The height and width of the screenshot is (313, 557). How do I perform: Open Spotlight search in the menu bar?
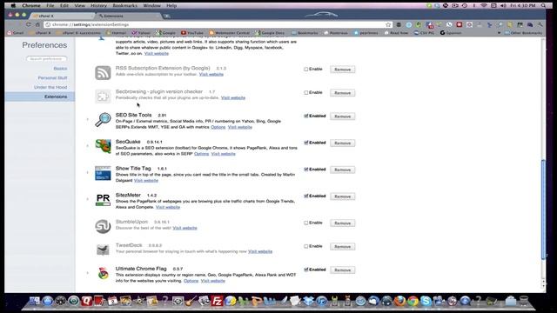543,6
